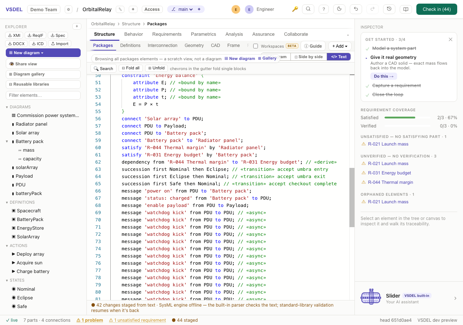Open the purple New diagram dropdown in Explorer
The height and width of the screenshot is (325, 463).
coord(43,53)
